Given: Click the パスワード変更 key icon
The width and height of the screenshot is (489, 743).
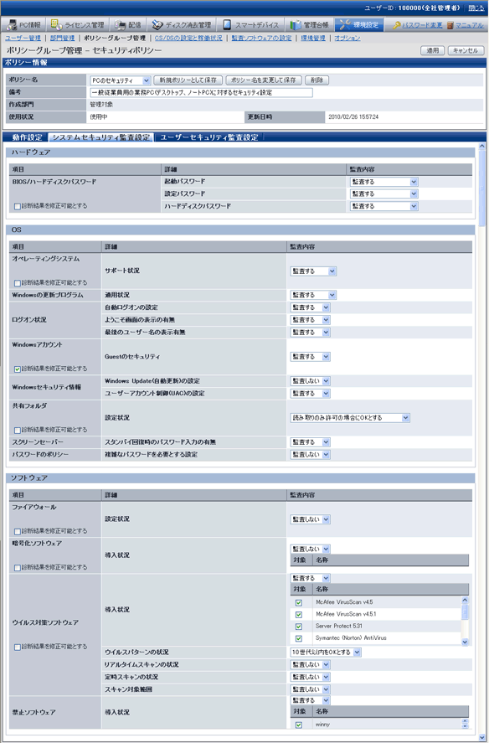Looking at the screenshot, I should point(397,25).
